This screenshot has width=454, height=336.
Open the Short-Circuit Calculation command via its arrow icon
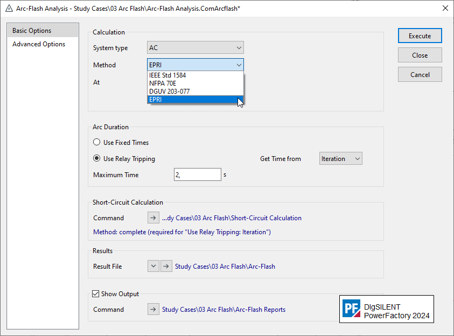point(153,218)
